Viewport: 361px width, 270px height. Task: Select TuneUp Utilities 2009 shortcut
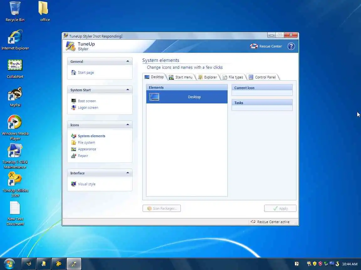pyautogui.click(x=15, y=185)
